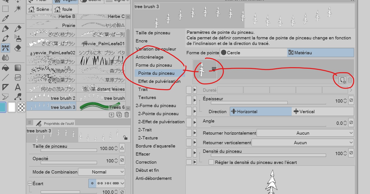Toggle Épaisseur display in tool property palette

point(189,100)
